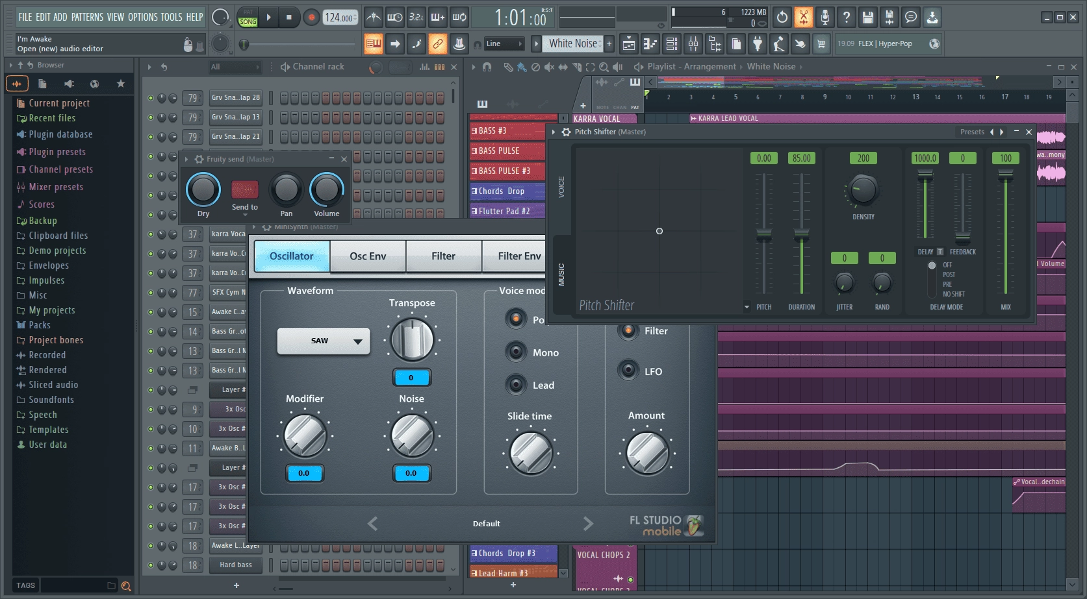
Task: Select the Grv Sna..lap 13 channel button
Action: [x=235, y=117]
